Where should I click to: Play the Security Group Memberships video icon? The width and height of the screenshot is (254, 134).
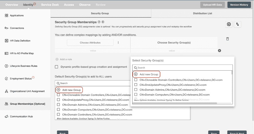pos(103,22)
